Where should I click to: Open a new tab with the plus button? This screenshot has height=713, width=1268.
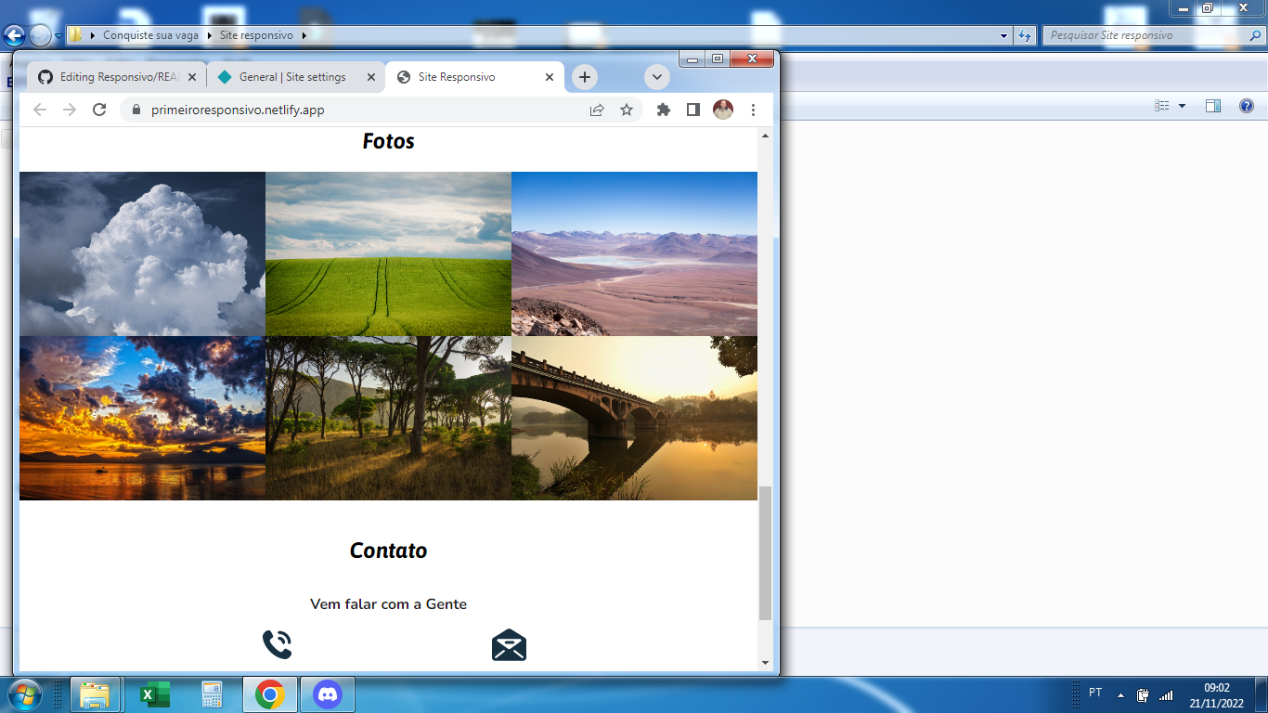pos(584,77)
